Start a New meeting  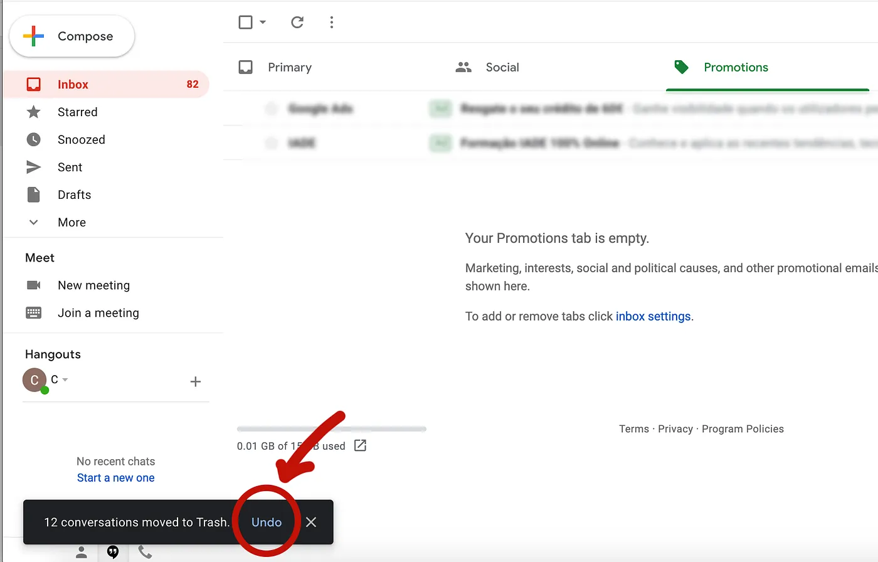coord(94,285)
